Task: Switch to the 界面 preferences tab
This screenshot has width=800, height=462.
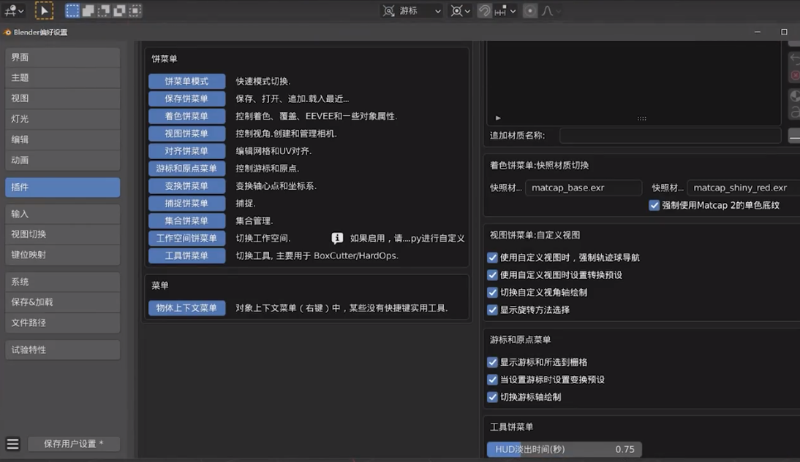Action: tap(63, 58)
